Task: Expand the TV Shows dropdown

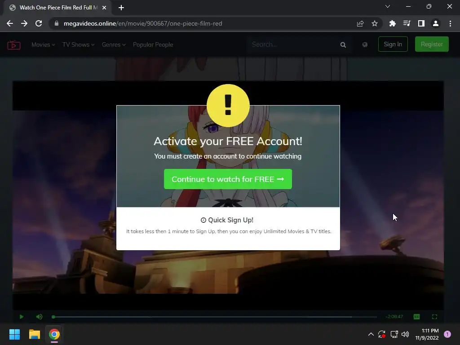Action: 78,44
